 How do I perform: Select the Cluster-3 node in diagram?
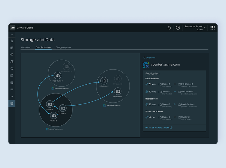(53, 115)
